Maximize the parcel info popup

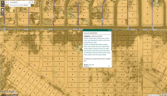[109, 30]
